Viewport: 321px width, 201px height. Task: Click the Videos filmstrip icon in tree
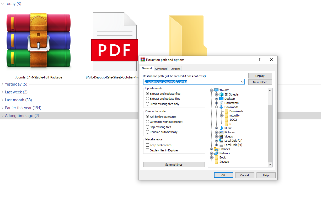pyautogui.click(x=221, y=136)
